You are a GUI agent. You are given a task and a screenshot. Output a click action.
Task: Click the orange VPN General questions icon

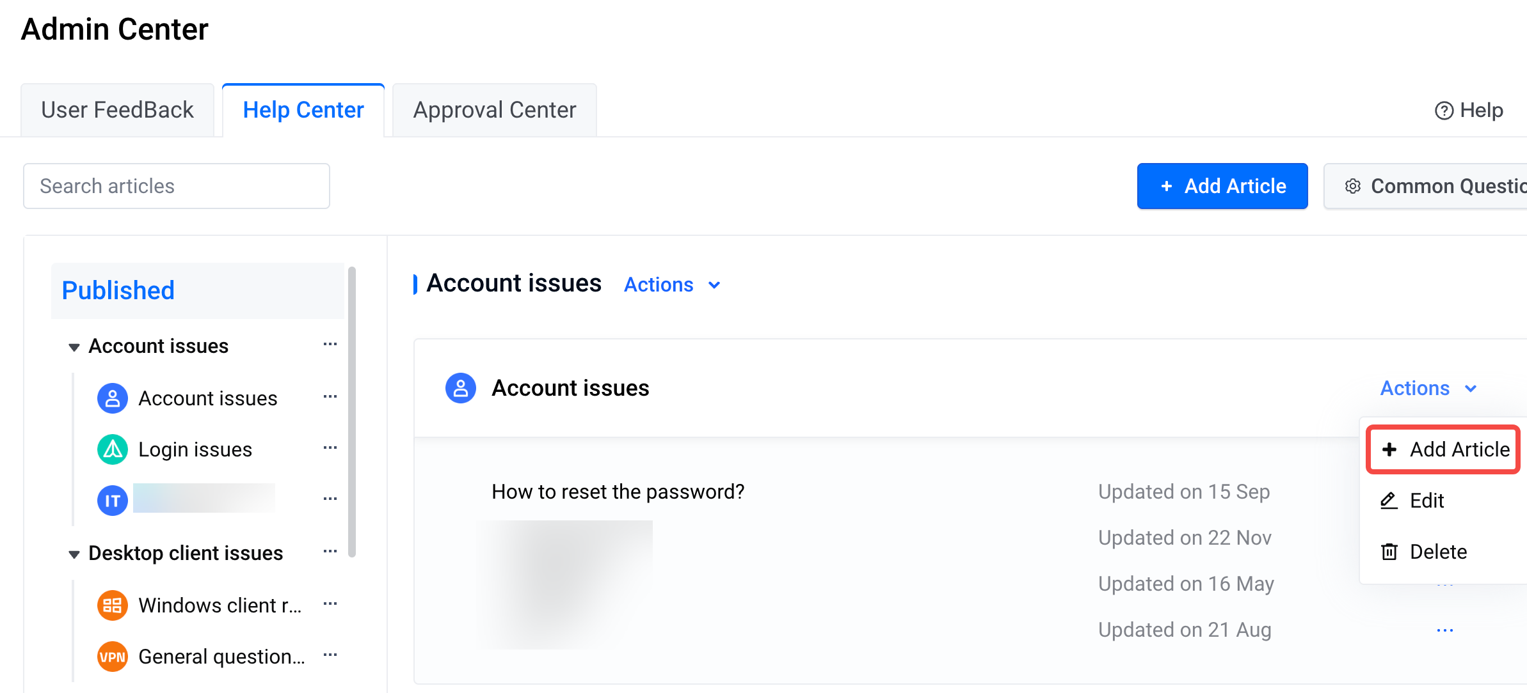click(113, 657)
